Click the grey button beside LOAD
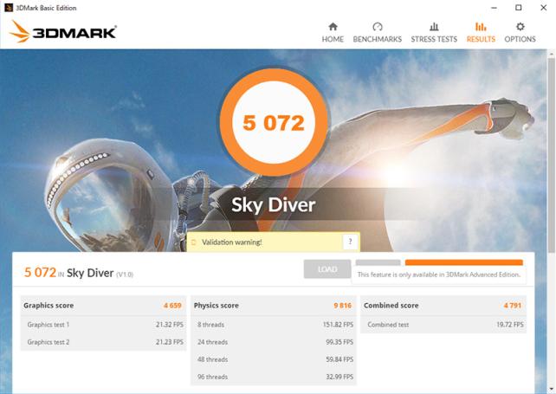556x394 pixels. tap(378, 262)
